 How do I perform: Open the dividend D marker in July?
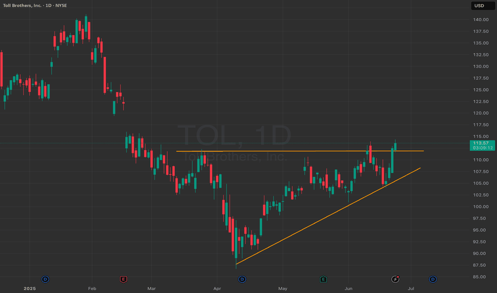tap(432, 279)
